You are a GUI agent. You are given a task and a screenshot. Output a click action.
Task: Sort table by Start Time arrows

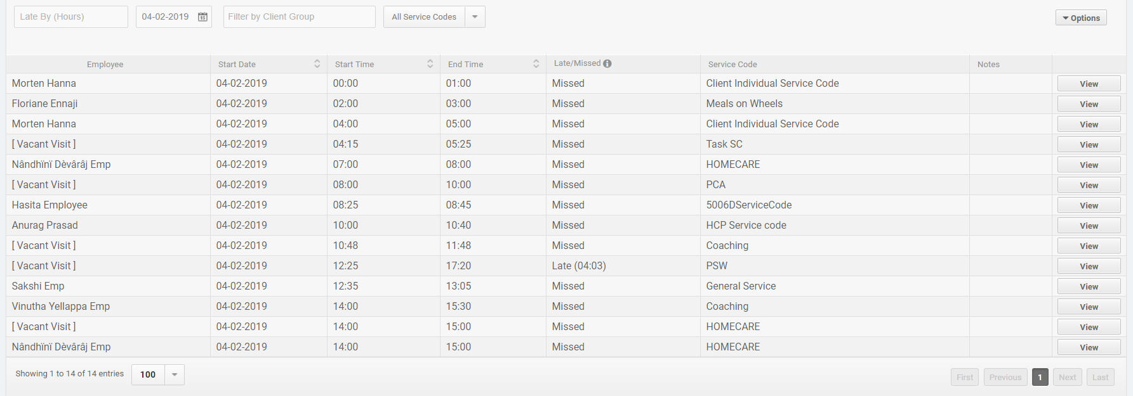click(x=430, y=64)
